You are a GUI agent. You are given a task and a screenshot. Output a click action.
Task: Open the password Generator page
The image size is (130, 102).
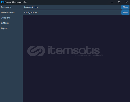click(6, 18)
